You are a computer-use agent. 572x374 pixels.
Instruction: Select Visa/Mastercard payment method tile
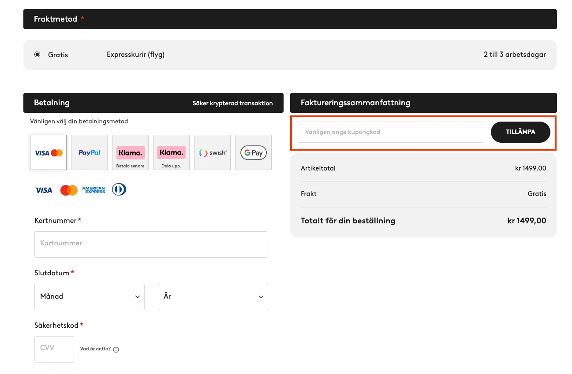[x=48, y=152]
